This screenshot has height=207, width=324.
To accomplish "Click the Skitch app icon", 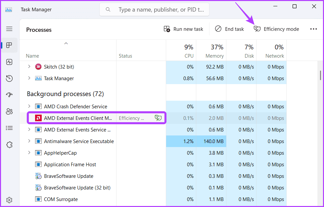I will tap(38, 67).
